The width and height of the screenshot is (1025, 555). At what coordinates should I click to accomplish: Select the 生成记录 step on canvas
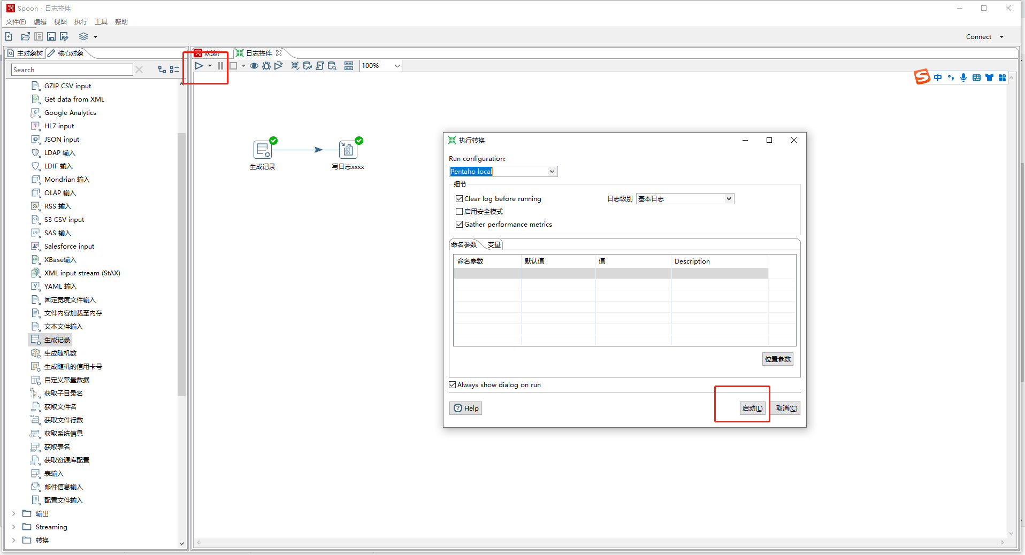[262, 150]
